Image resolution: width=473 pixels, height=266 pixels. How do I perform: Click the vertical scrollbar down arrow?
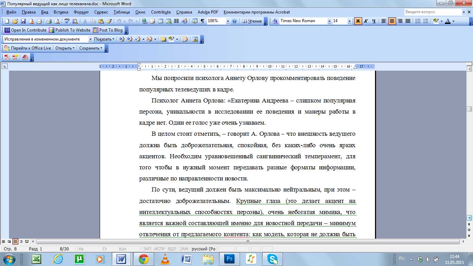point(470,218)
